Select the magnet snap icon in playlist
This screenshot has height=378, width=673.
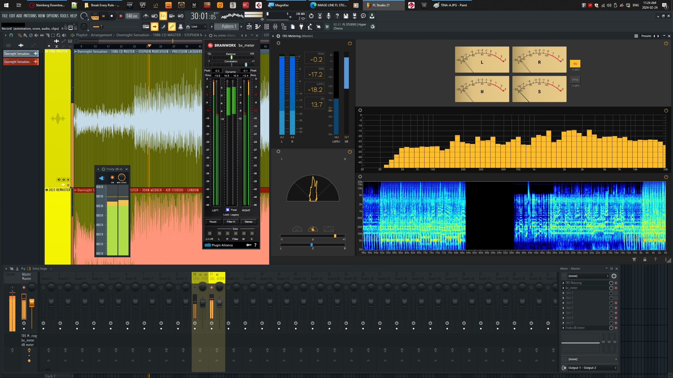(11, 35)
